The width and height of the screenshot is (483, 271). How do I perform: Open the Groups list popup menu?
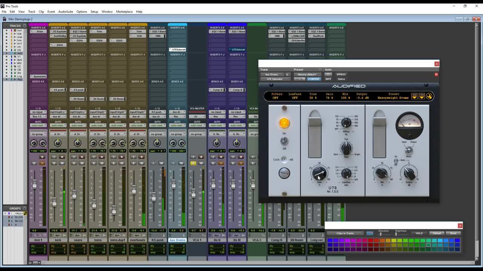[24, 208]
